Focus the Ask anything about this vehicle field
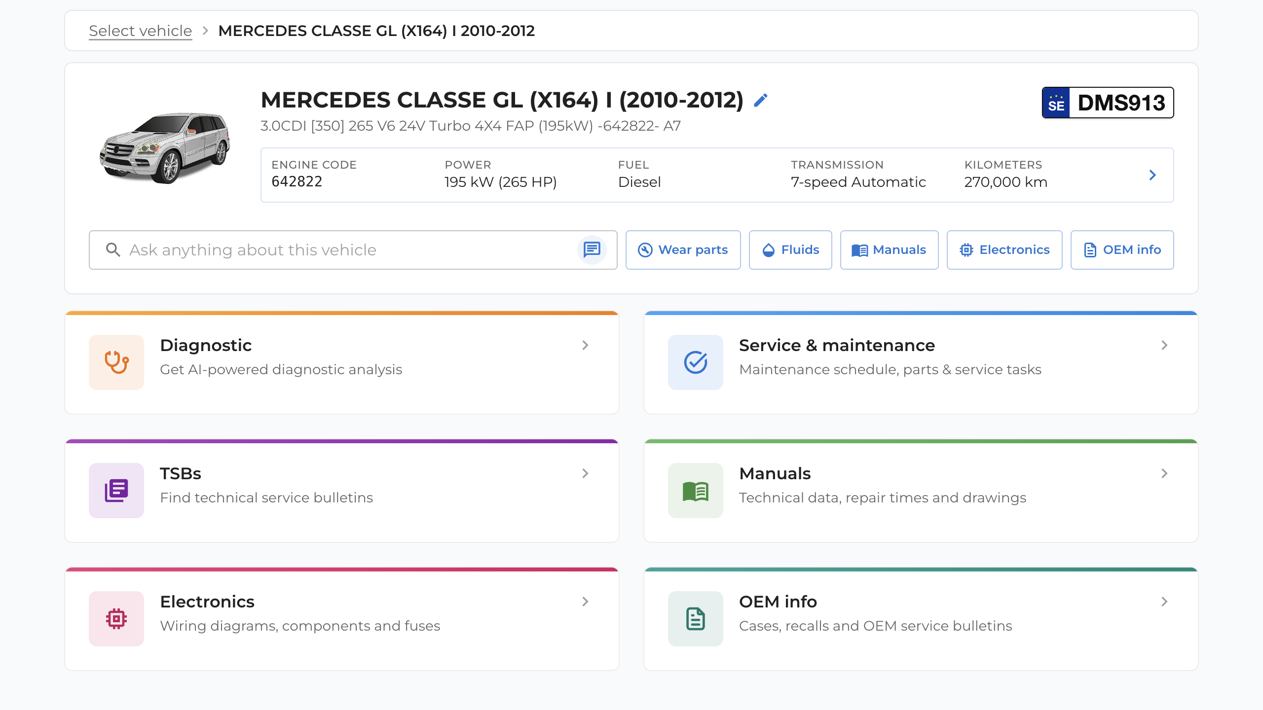 point(353,250)
